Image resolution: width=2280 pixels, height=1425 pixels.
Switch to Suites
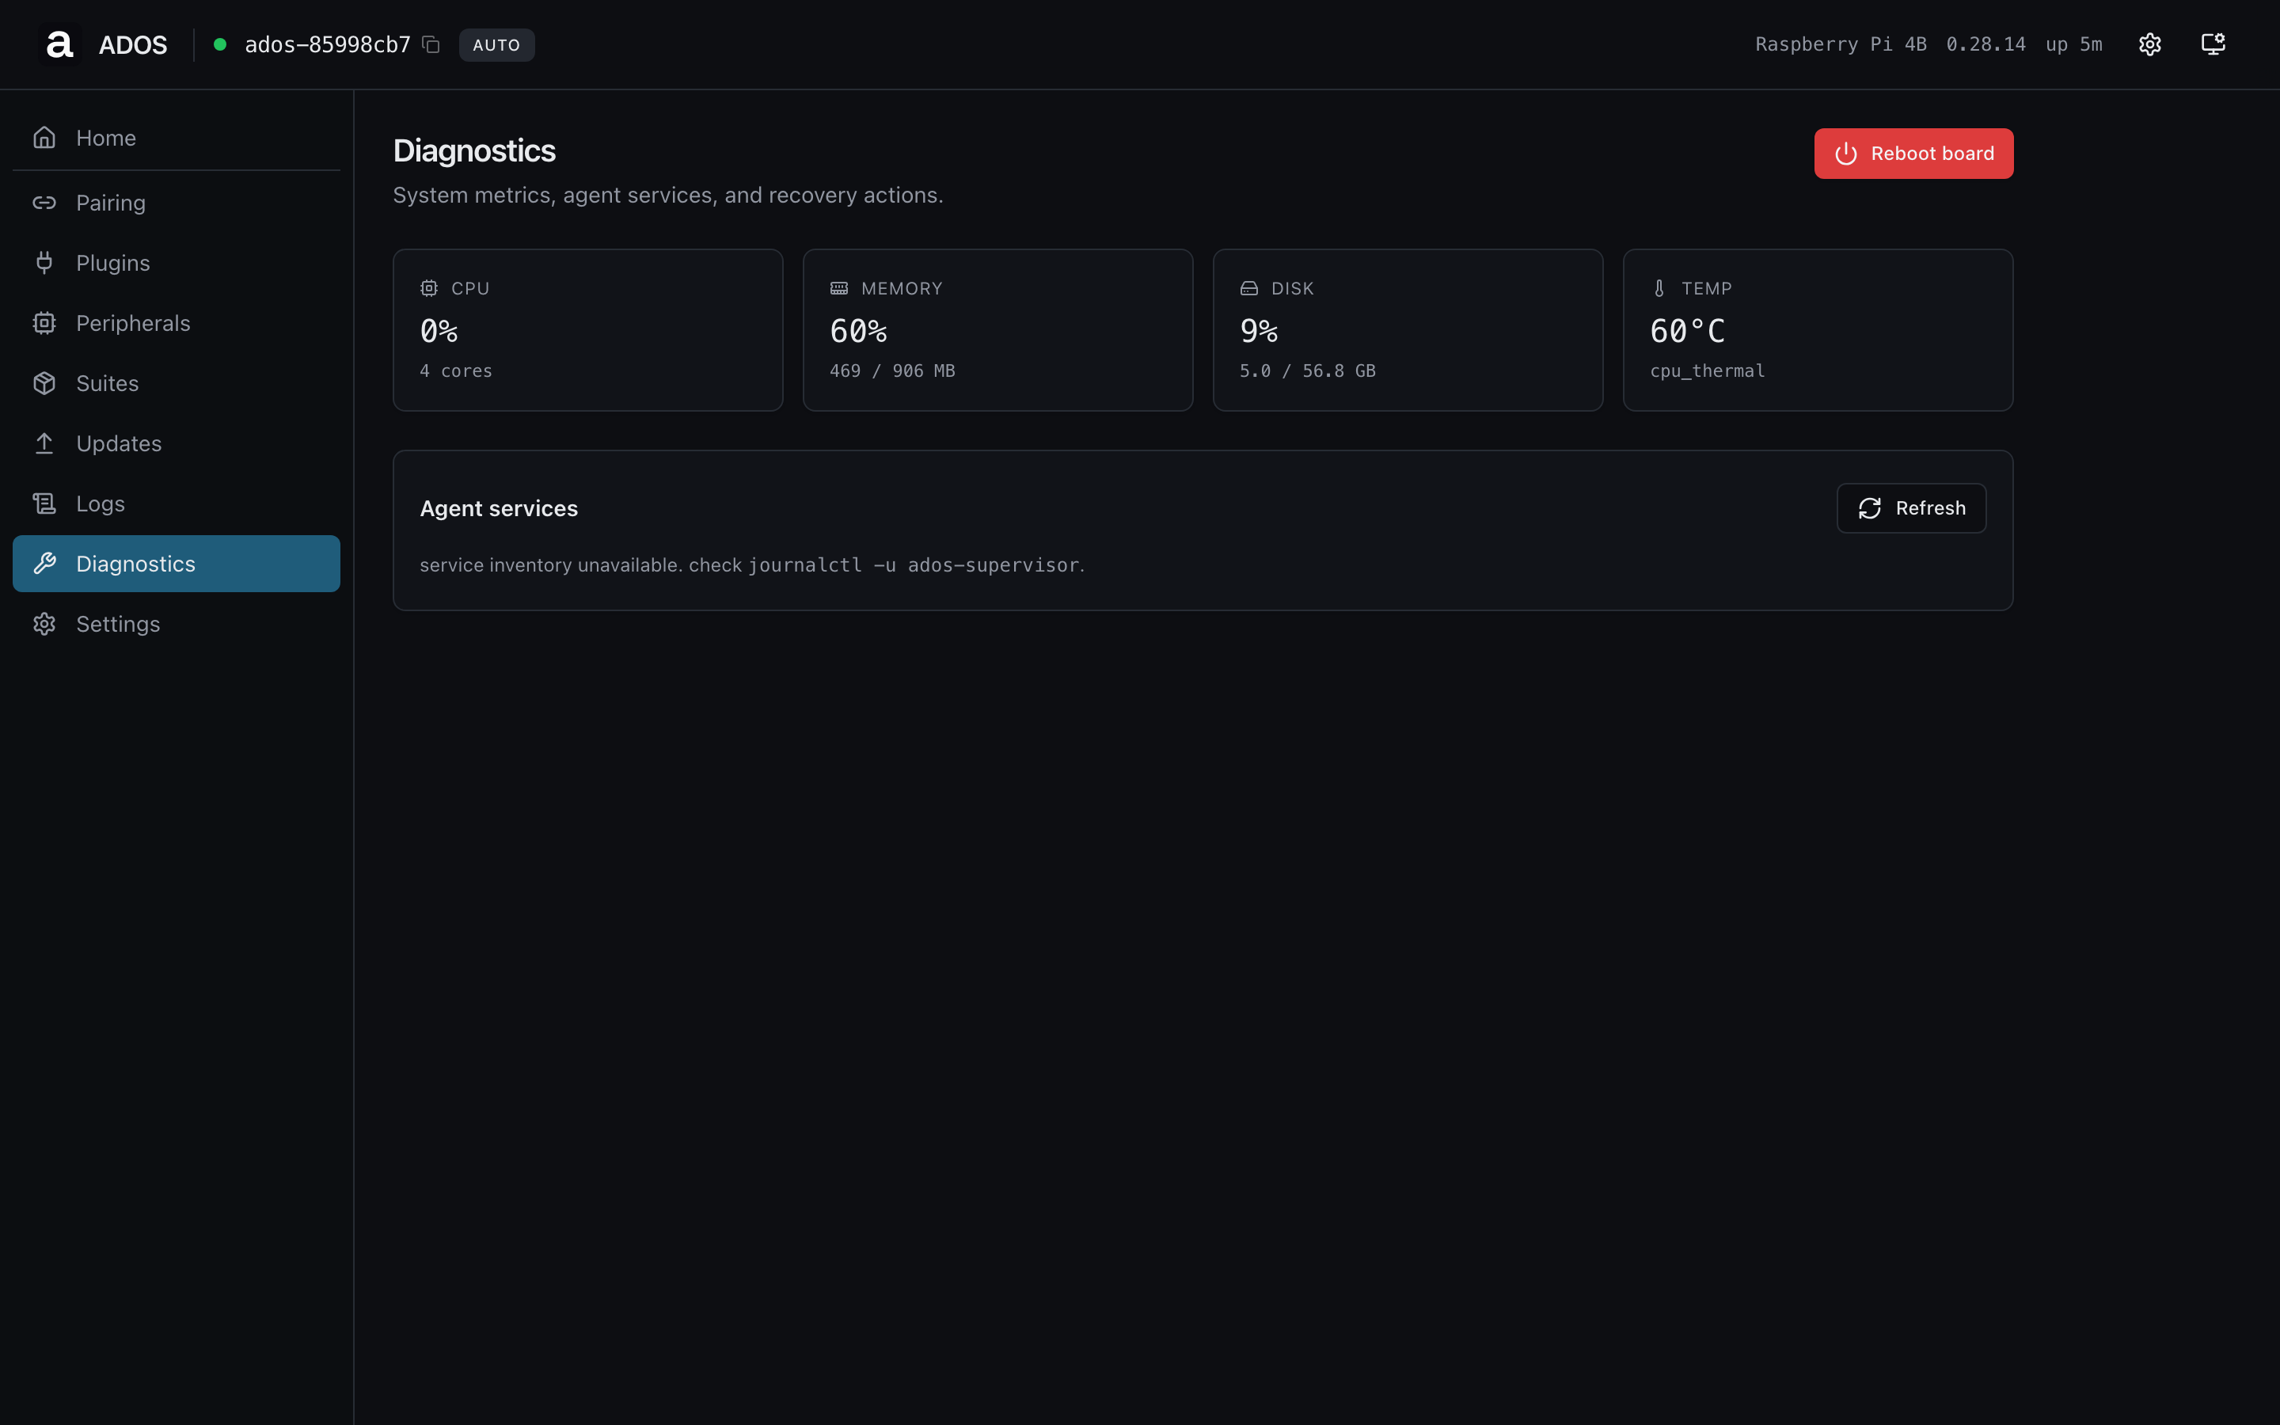click(x=177, y=384)
